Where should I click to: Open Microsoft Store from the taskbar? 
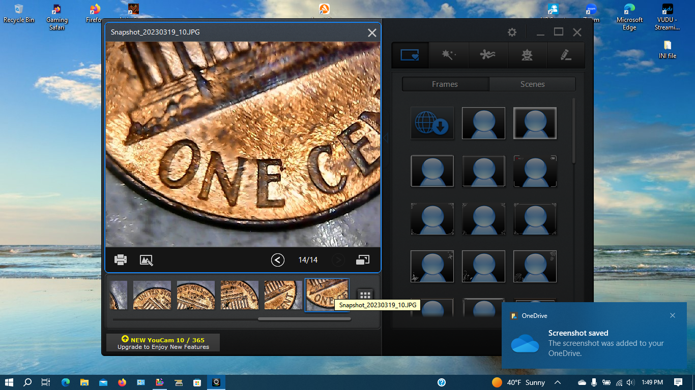(x=197, y=382)
